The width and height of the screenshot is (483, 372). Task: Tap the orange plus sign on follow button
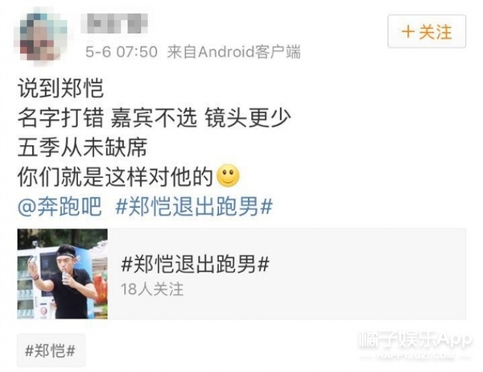coord(408,31)
